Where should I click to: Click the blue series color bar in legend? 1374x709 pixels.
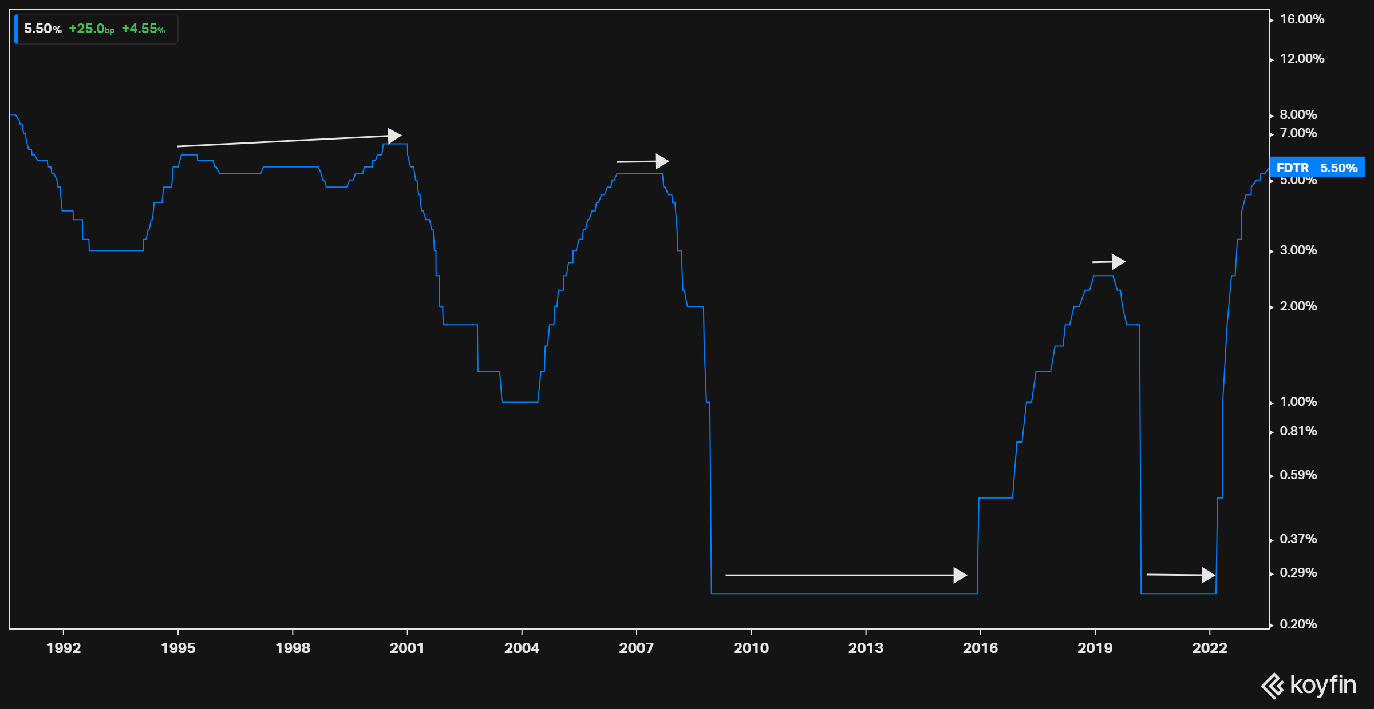(x=16, y=29)
